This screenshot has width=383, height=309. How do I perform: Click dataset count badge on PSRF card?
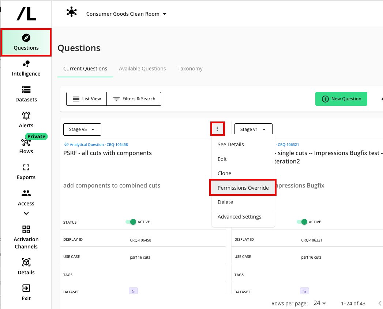pyautogui.click(x=133, y=291)
